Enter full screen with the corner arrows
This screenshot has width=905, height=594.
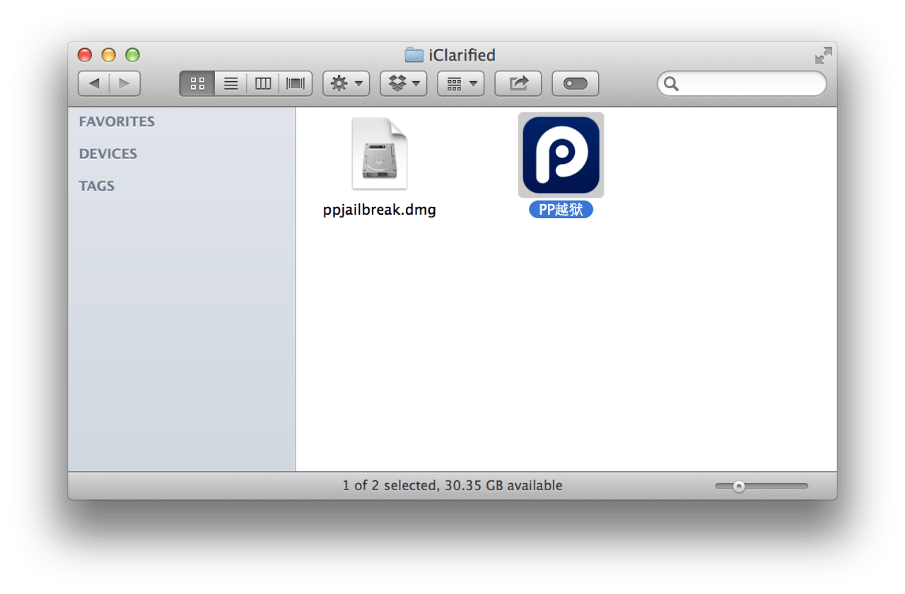click(x=823, y=55)
